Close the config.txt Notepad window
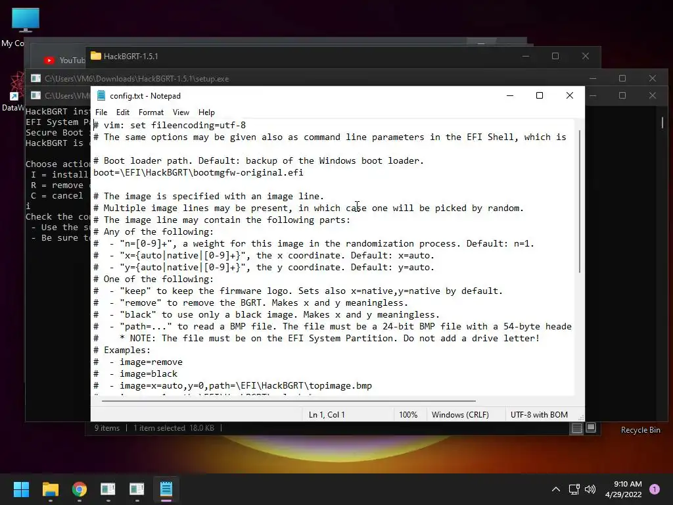673x505 pixels. pyautogui.click(x=570, y=95)
